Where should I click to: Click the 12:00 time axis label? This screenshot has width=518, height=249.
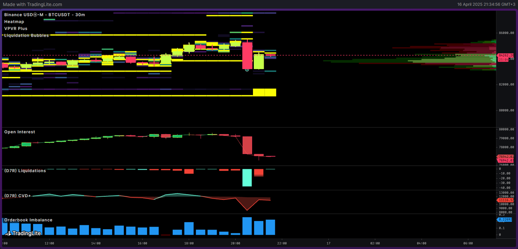pos(49,243)
